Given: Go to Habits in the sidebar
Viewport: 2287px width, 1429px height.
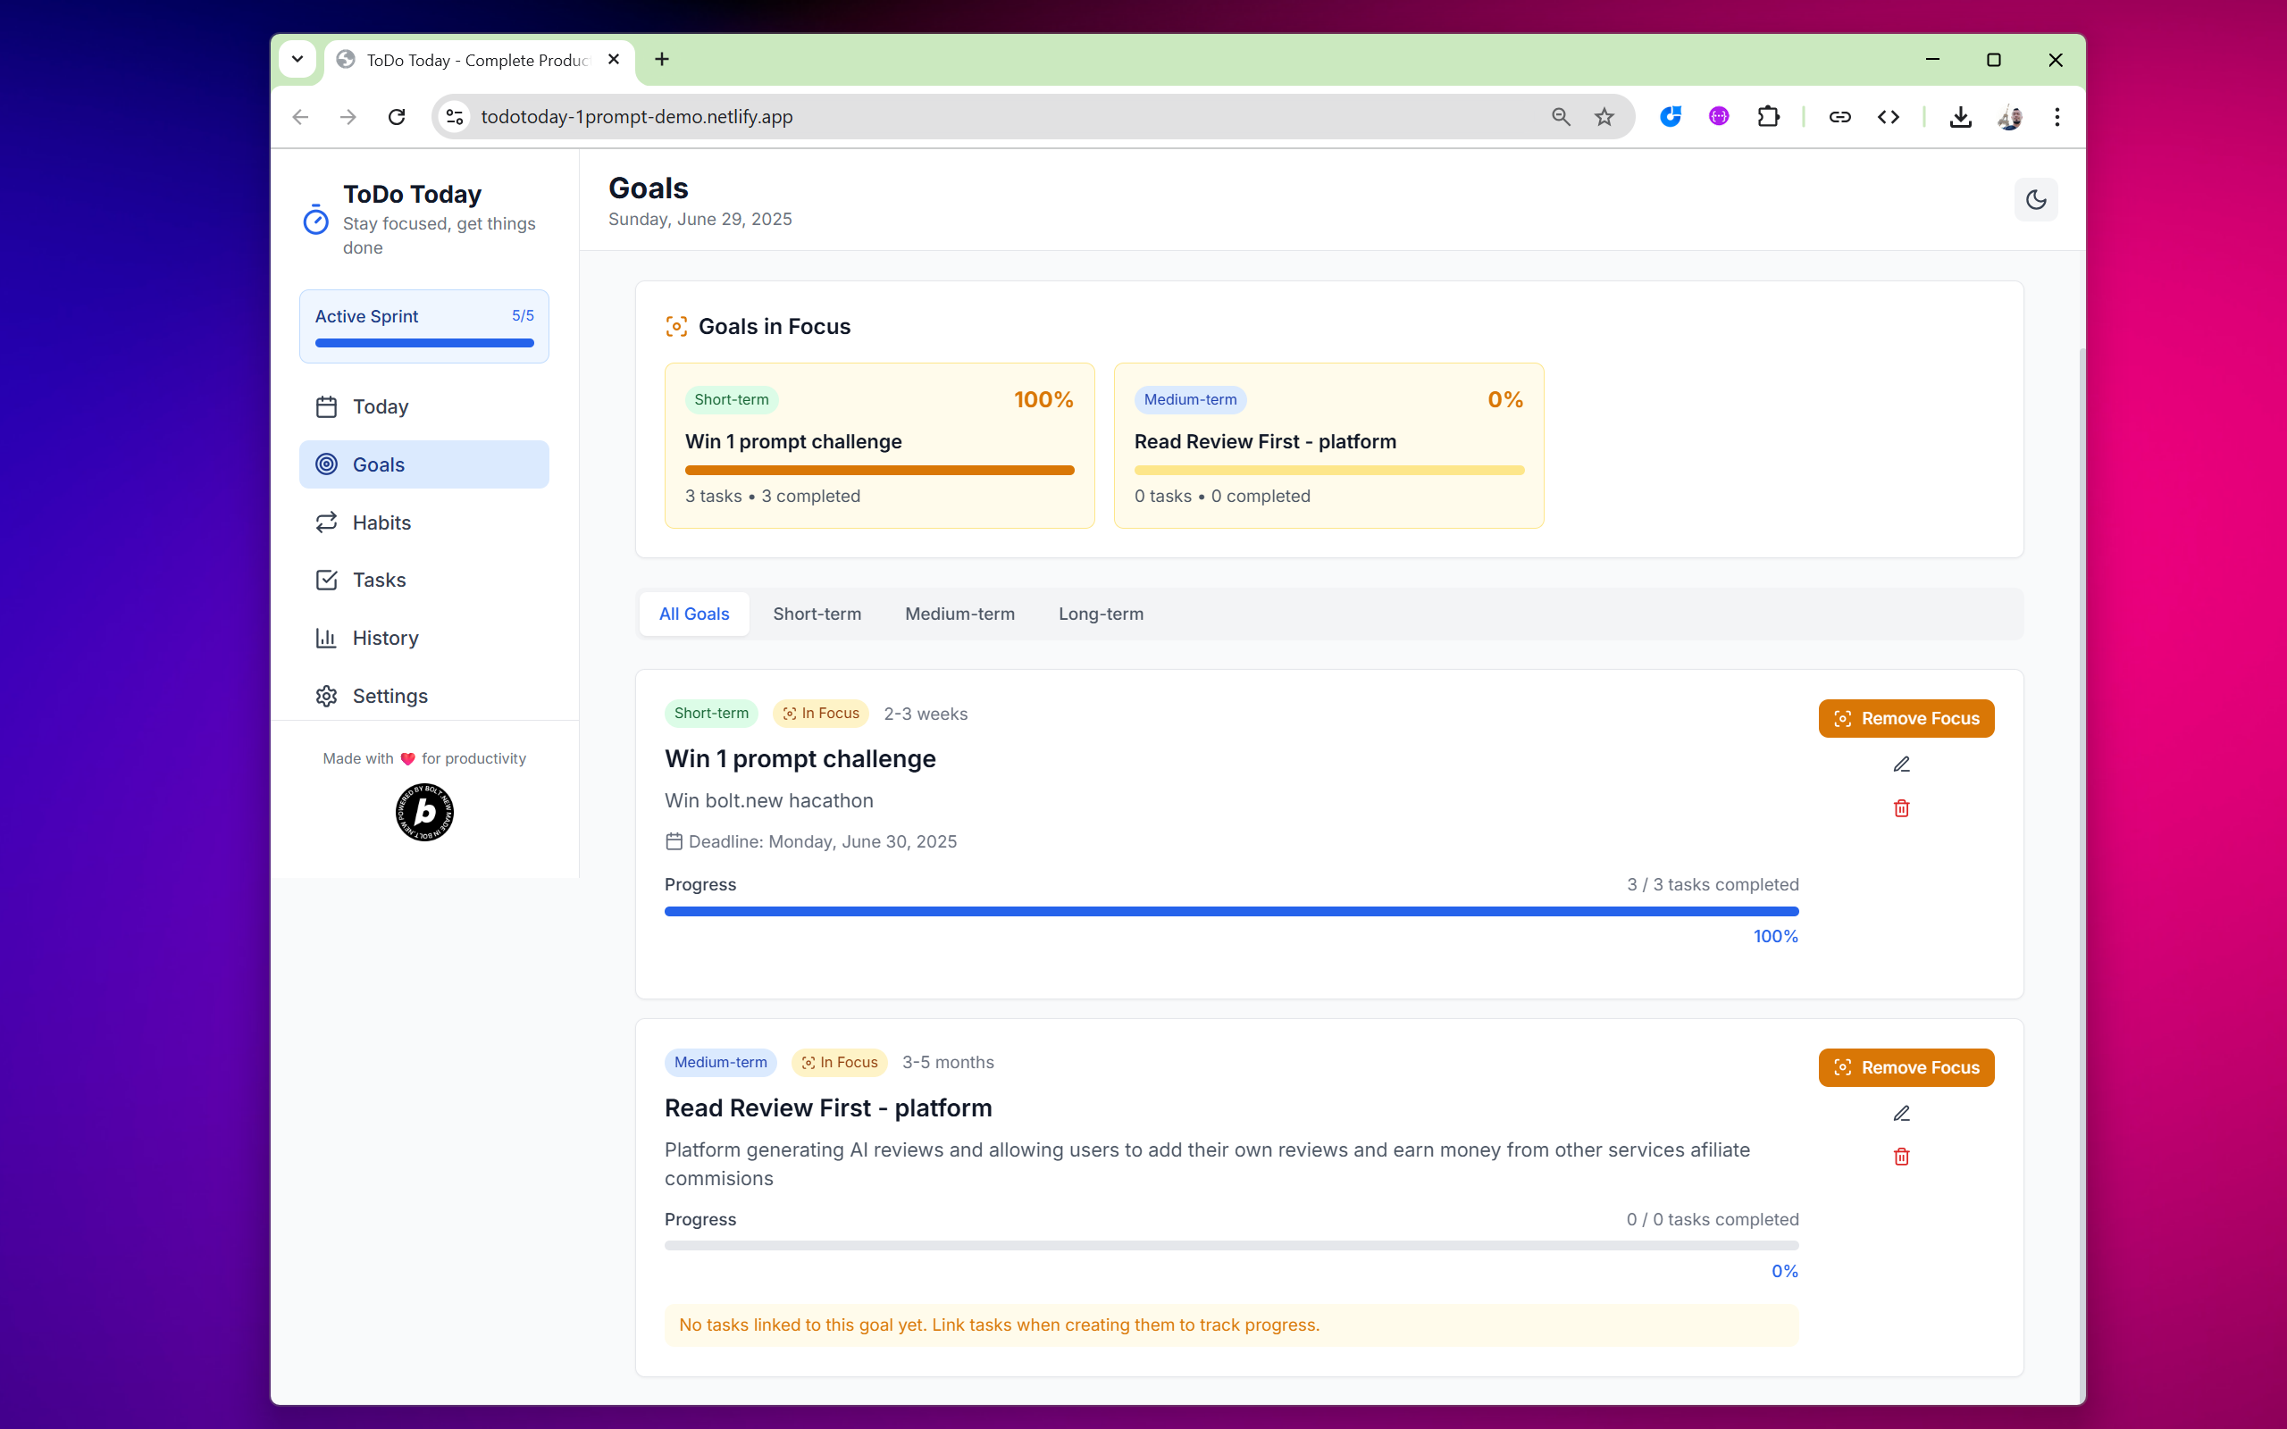Looking at the screenshot, I should (x=381, y=522).
